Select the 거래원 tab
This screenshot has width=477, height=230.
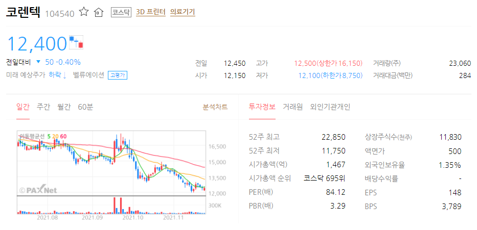292,107
